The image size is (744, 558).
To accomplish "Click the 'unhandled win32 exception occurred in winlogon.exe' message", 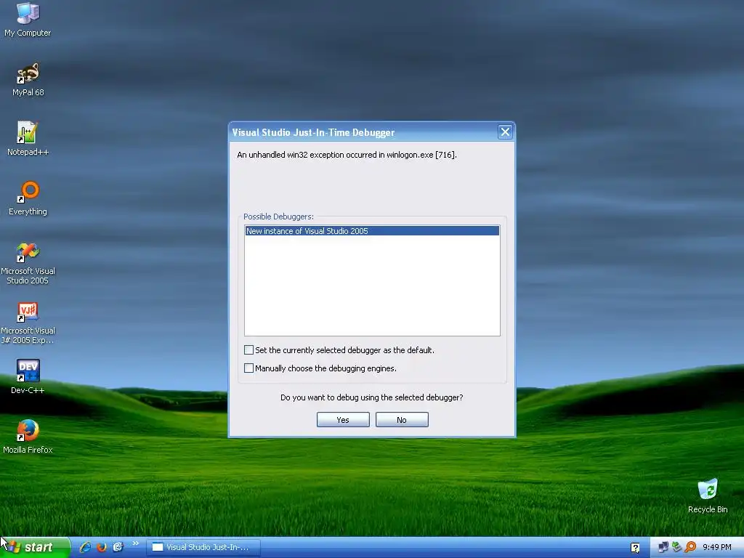I will click(x=347, y=155).
